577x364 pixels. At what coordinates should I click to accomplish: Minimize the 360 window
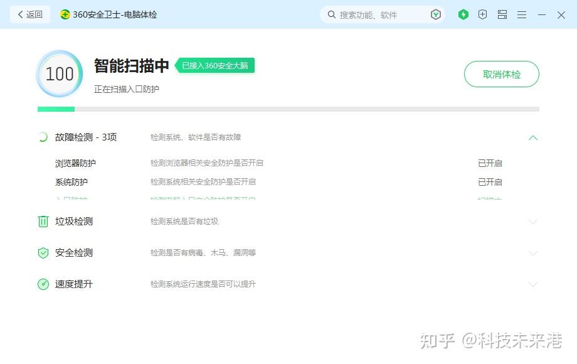[542, 14]
